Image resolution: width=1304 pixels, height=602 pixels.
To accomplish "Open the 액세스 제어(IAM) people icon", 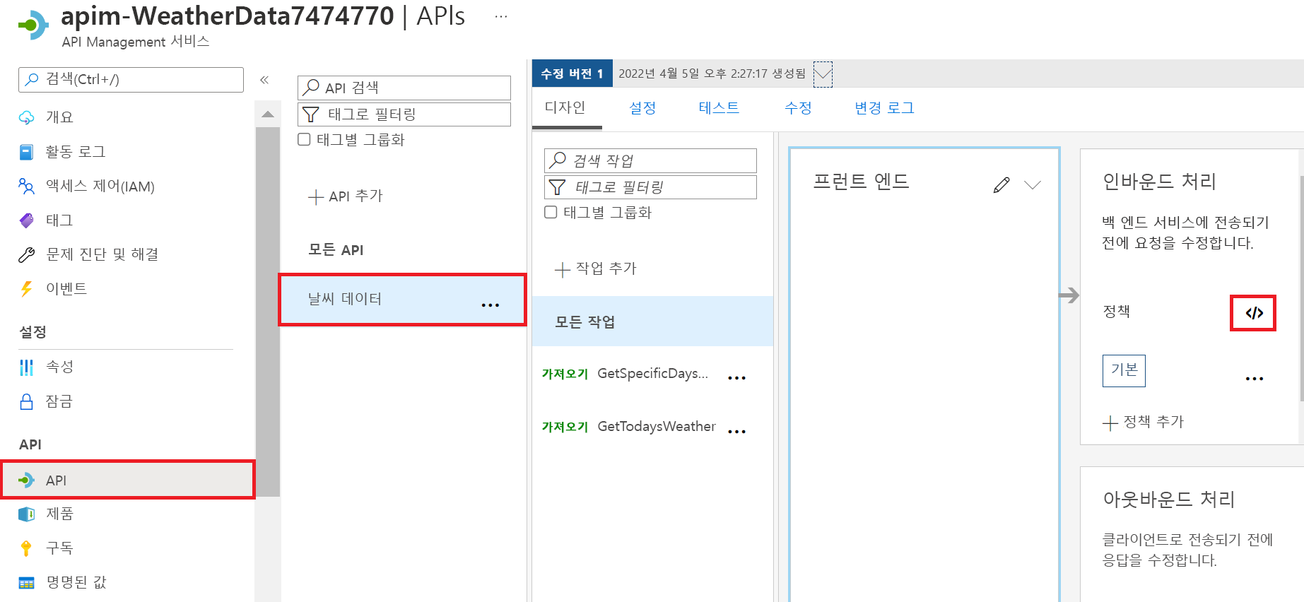I will [26, 187].
